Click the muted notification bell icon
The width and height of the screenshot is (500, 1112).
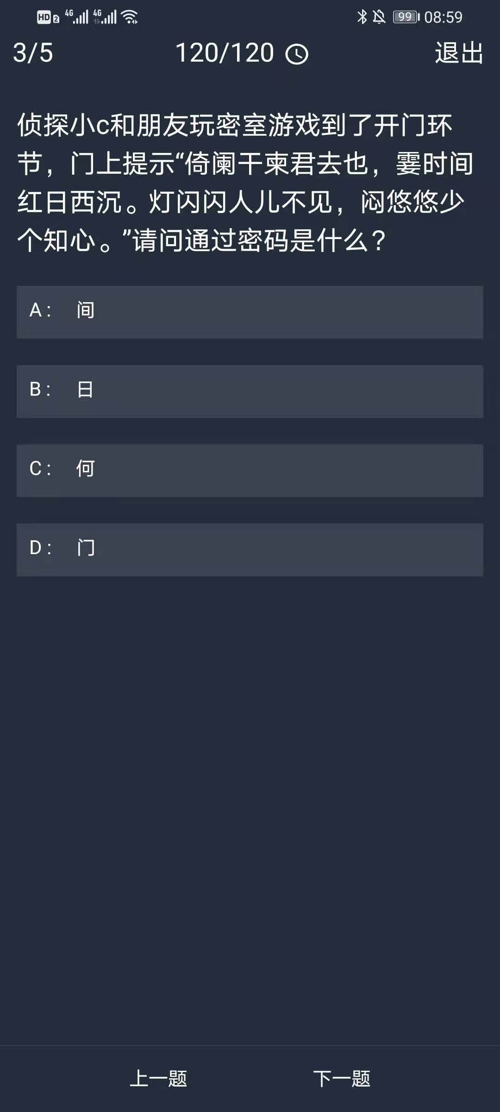[x=379, y=17]
